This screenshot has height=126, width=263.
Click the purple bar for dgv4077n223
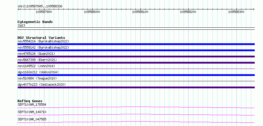[136, 87]
